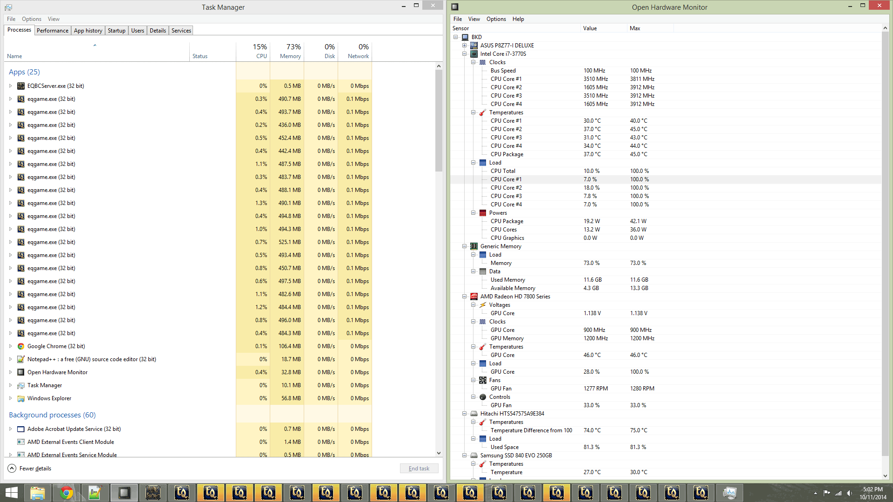
Task: Click the EQBCServer taskbar icon
Action: coord(153,493)
